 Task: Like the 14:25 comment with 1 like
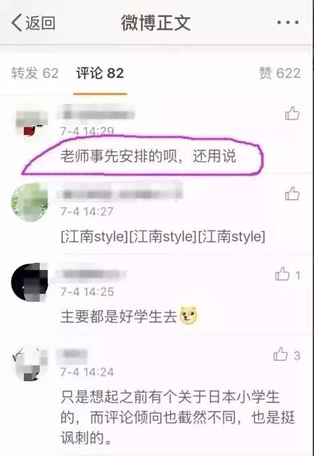pyautogui.click(x=282, y=274)
